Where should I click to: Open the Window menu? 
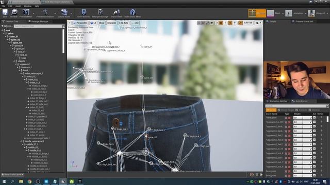click(x=27, y=6)
